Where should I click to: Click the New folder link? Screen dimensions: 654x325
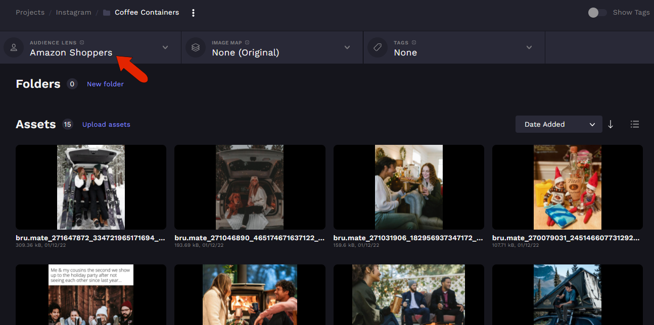pos(105,84)
